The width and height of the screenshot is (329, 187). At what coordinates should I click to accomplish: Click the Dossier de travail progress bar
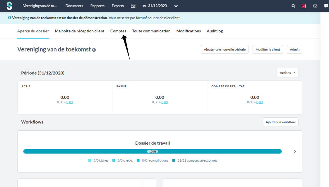coord(153,151)
